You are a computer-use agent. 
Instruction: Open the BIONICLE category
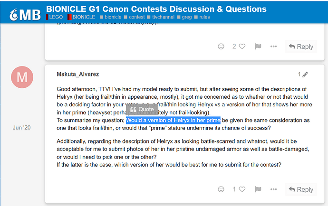pos(81,17)
